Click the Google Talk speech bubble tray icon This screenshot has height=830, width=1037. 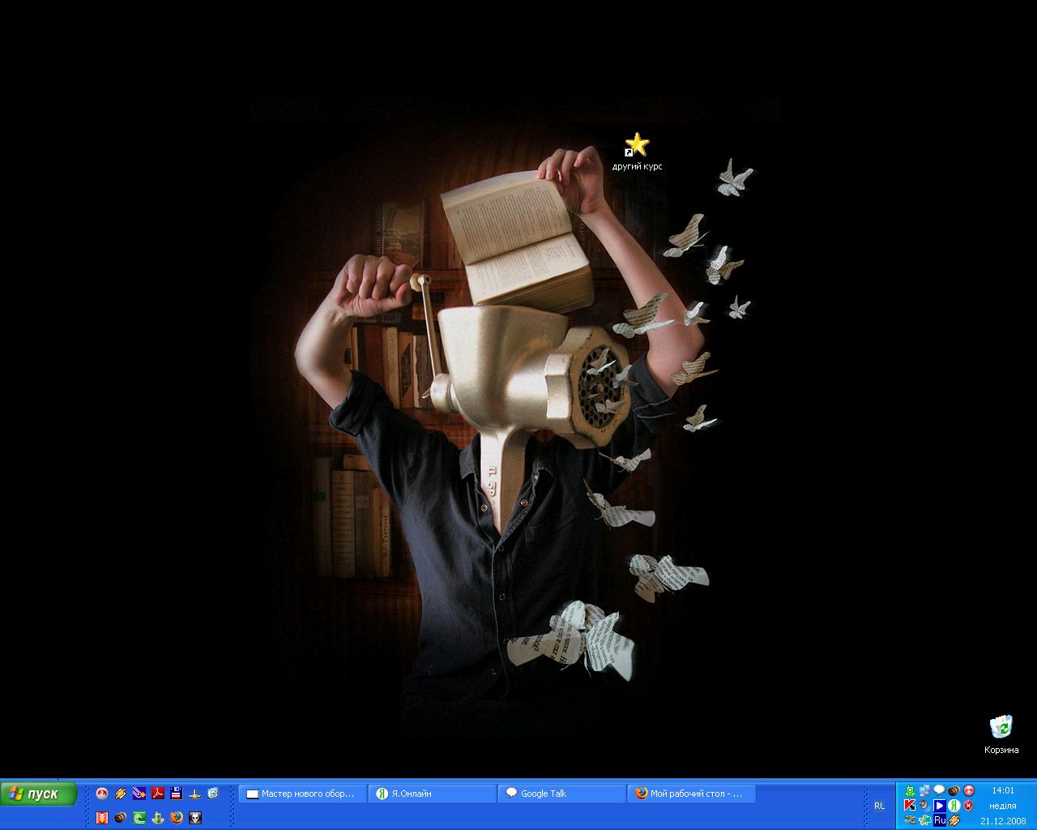click(939, 789)
